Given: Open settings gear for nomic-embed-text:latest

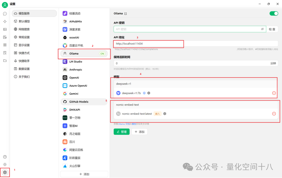Looking at the screenshot, I should [x=165, y=114].
